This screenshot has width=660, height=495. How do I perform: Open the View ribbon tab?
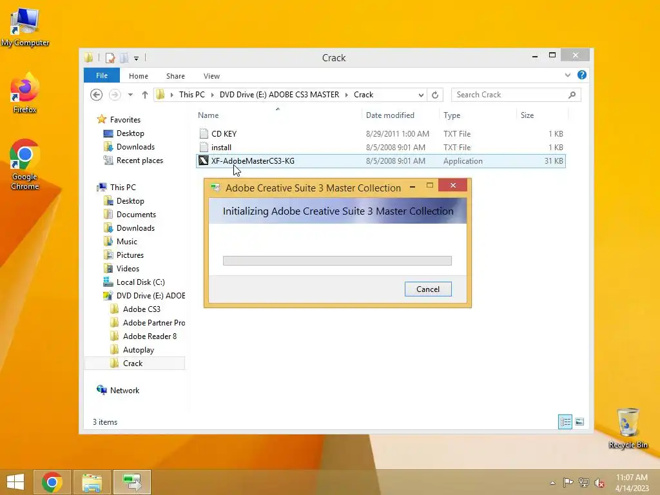pyautogui.click(x=211, y=76)
